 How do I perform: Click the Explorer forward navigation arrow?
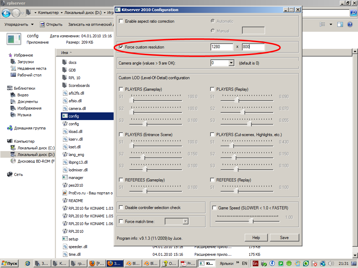pos(16,13)
